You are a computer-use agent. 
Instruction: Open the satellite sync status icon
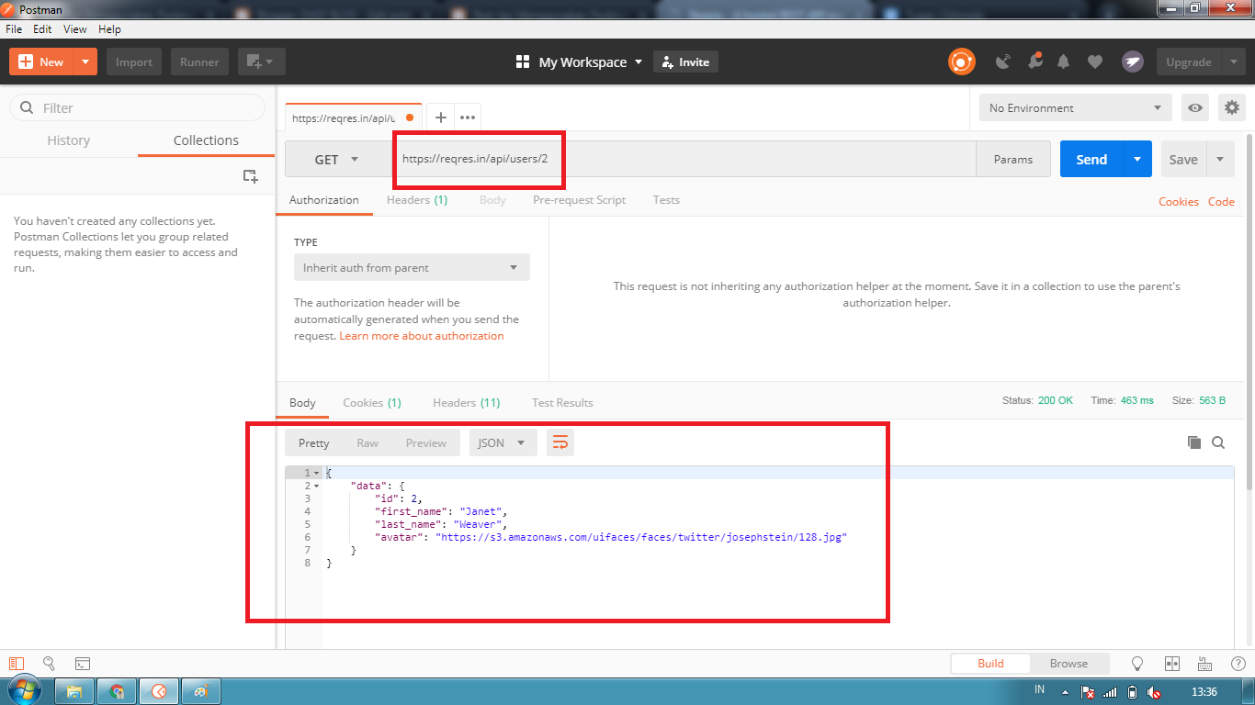[1002, 62]
